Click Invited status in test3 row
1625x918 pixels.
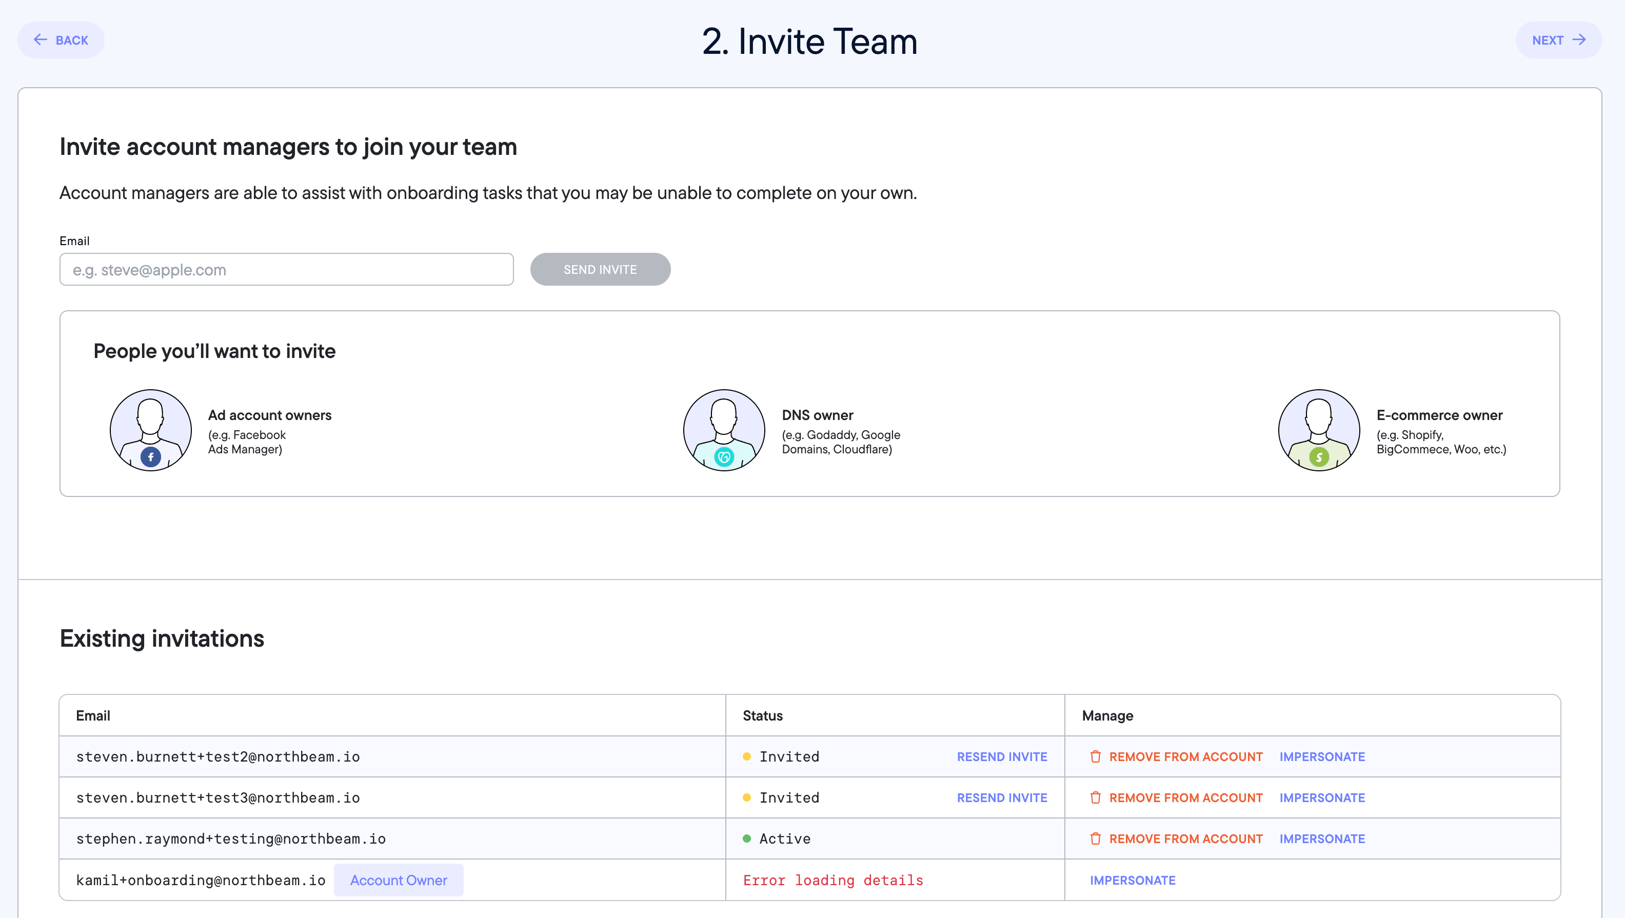pyautogui.click(x=789, y=797)
